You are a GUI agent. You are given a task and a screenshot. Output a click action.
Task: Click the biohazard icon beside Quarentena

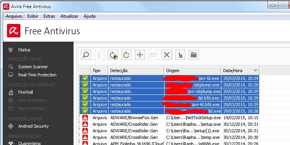[11, 143]
